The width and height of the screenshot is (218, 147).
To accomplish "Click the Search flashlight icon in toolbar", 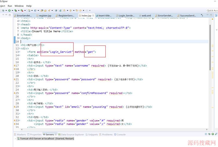I will point(49,10).
